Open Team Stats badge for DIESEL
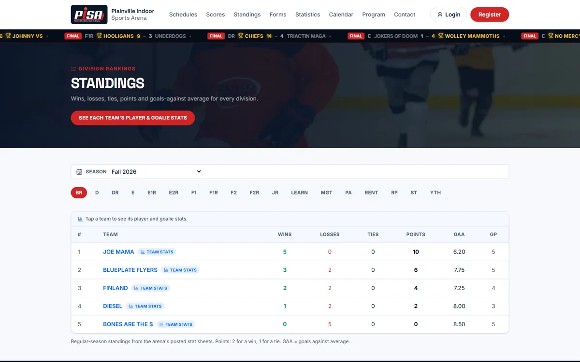580x362 pixels. click(145, 306)
